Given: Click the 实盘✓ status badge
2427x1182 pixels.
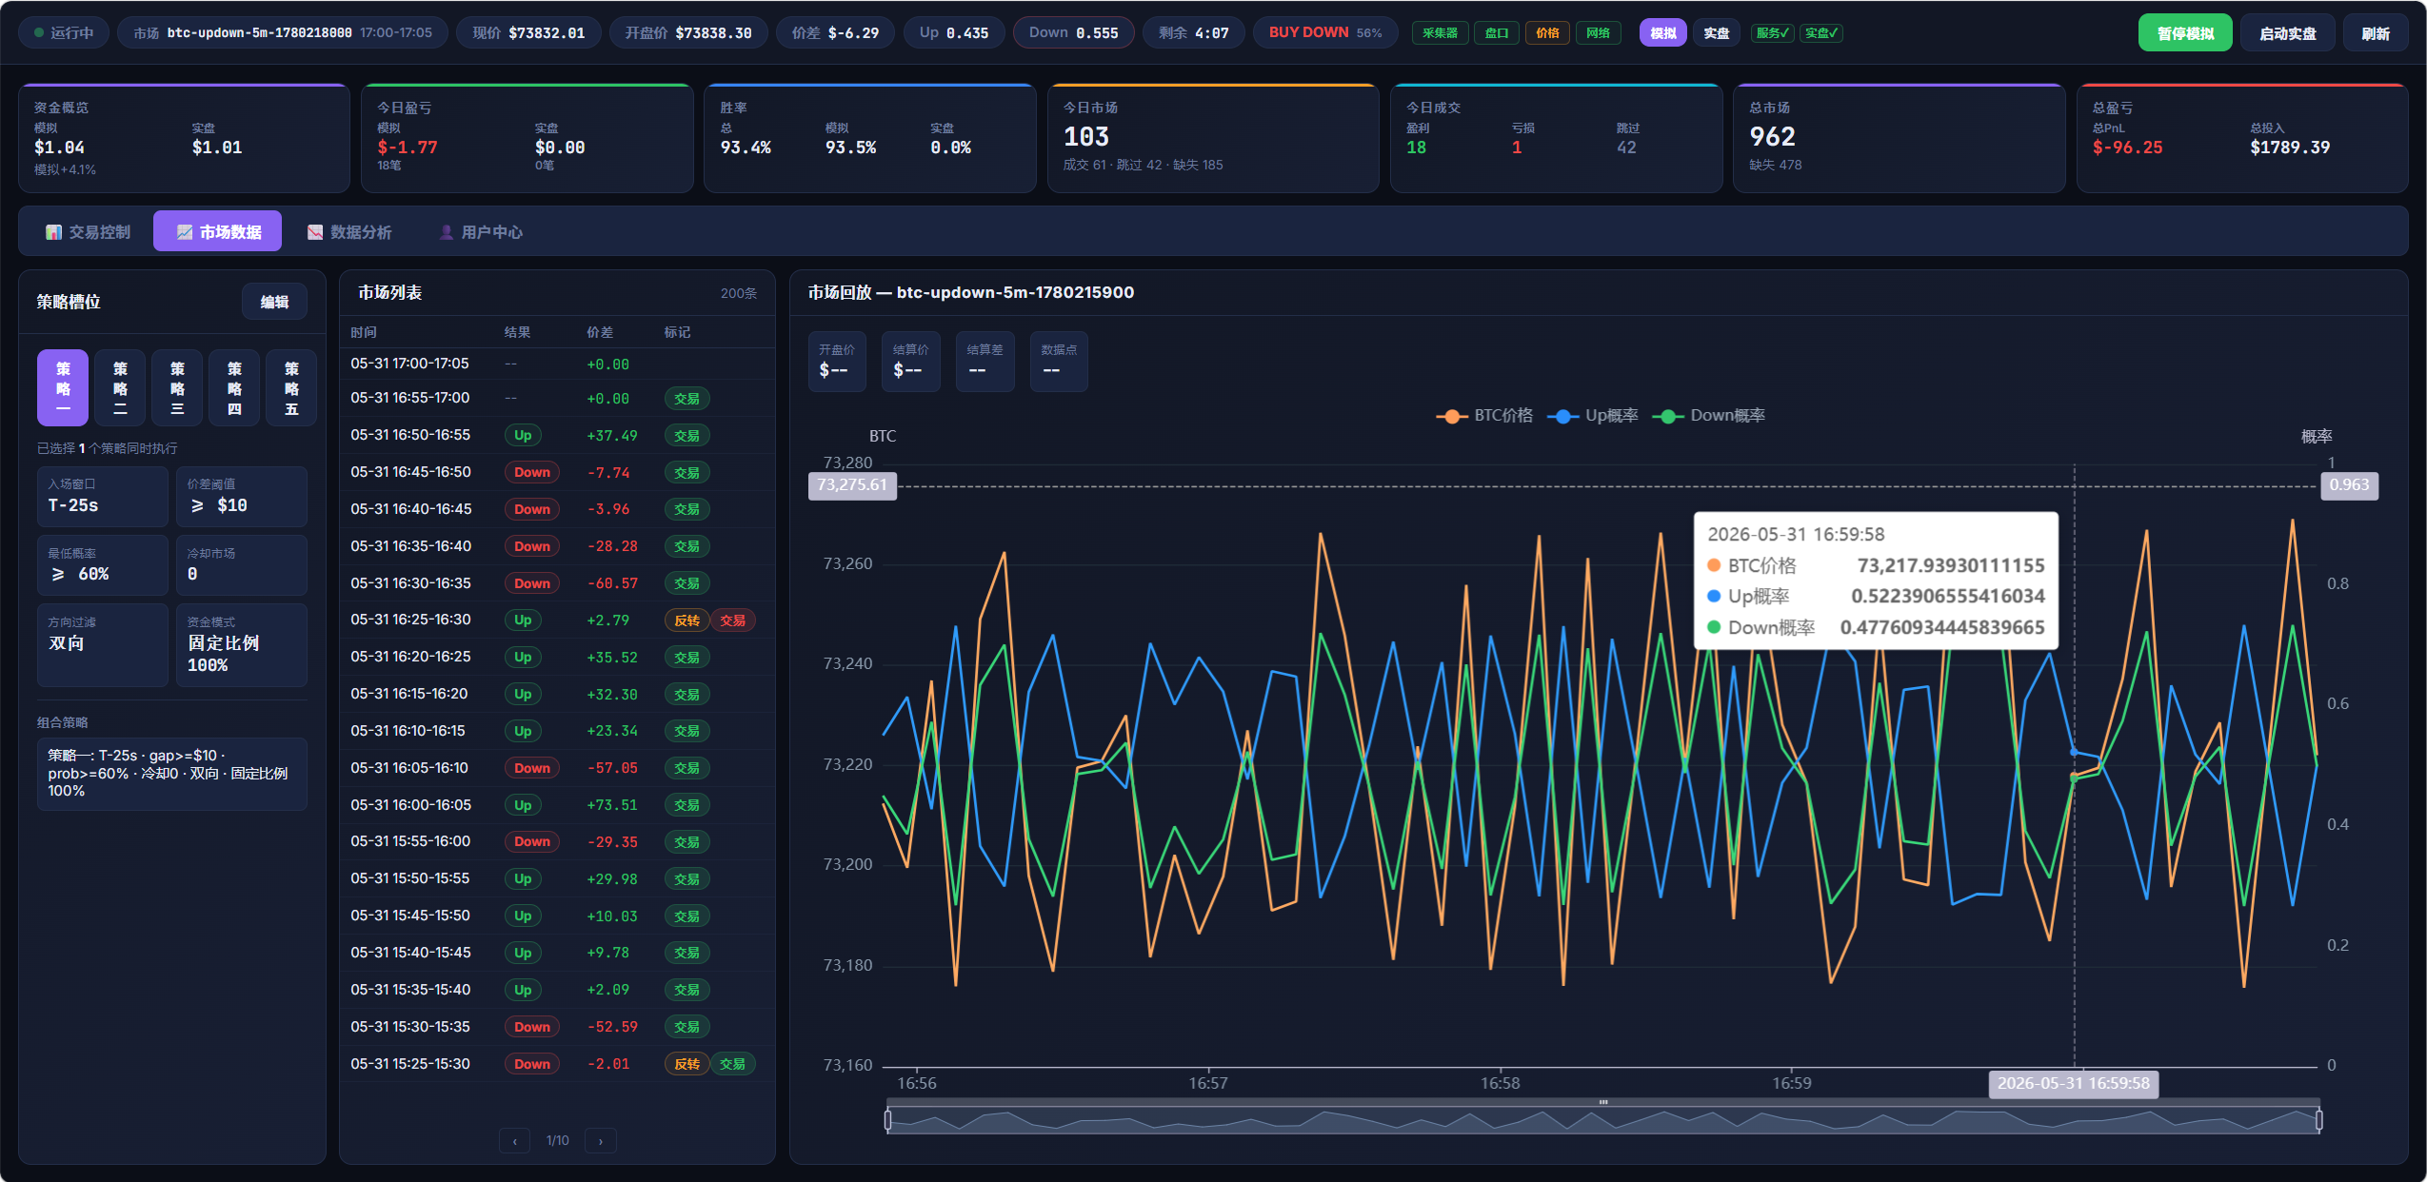Looking at the screenshot, I should pyautogui.click(x=1821, y=33).
